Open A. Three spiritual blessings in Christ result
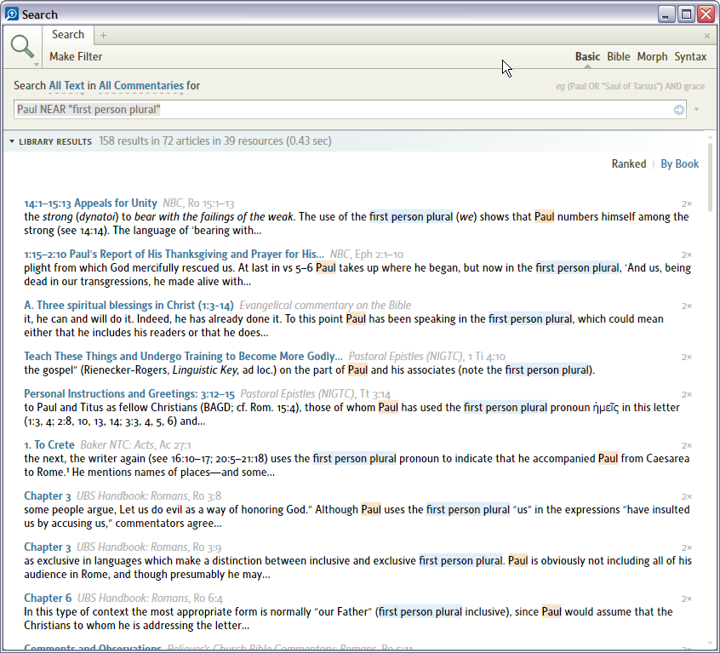This screenshot has width=720, height=653. pyautogui.click(x=129, y=305)
